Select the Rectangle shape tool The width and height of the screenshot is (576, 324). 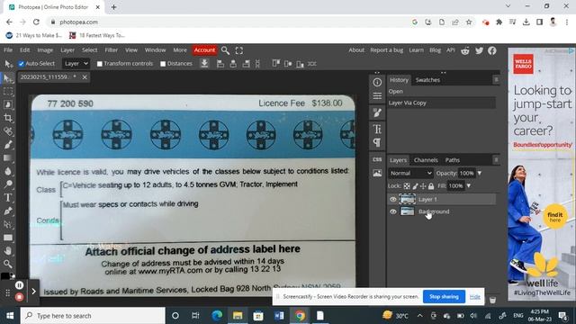(8, 238)
